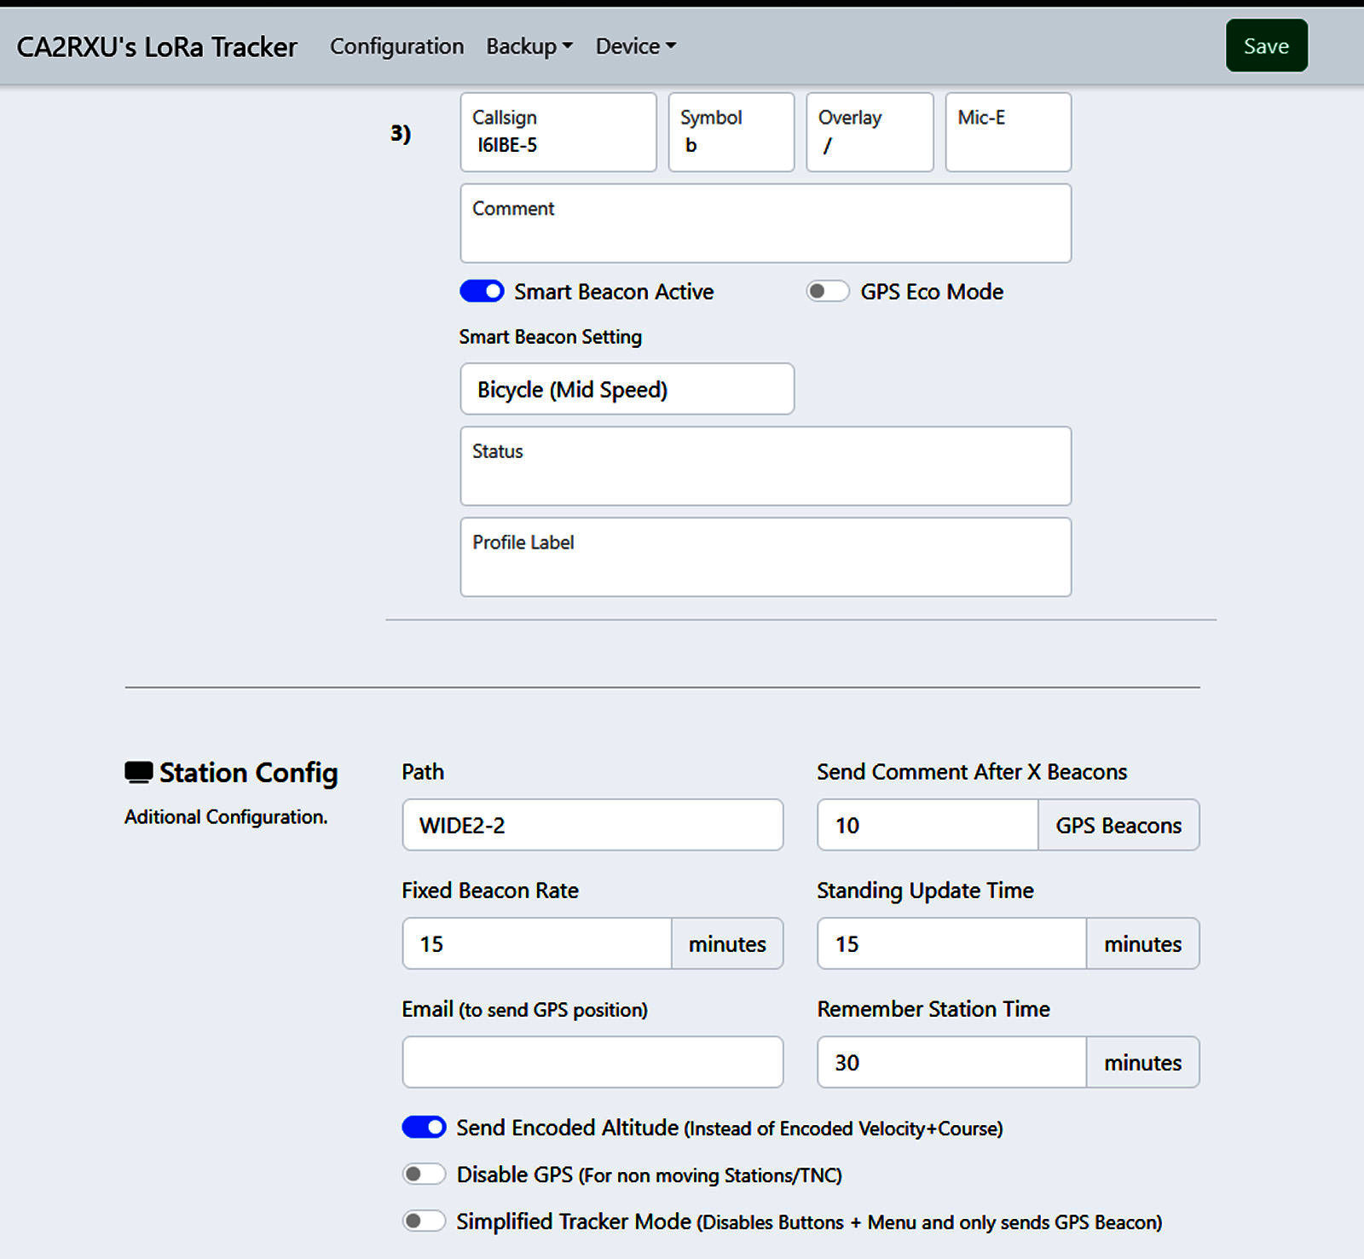Image resolution: width=1364 pixels, height=1259 pixels.
Task: Open the Smart Beacon Setting dropdown
Action: [627, 390]
